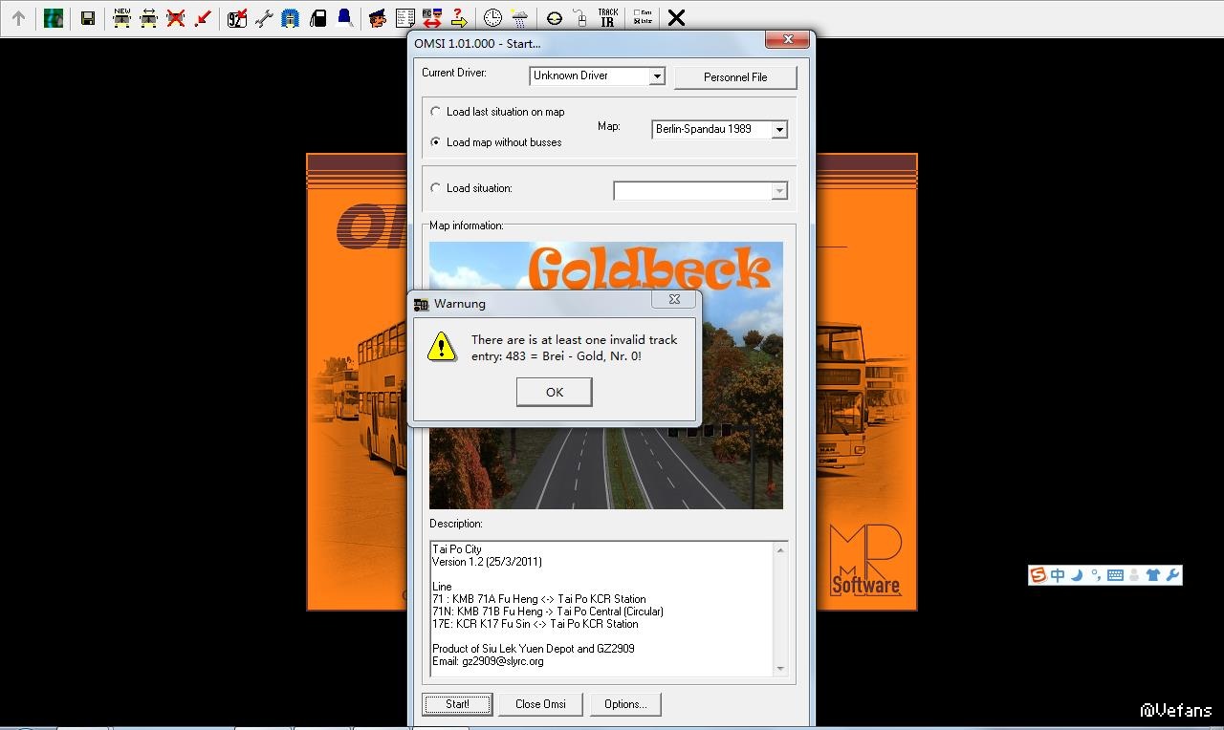The height and width of the screenshot is (730, 1224).
Task: Open the clock time toolbar icon
Action: (x=492, y=18)
